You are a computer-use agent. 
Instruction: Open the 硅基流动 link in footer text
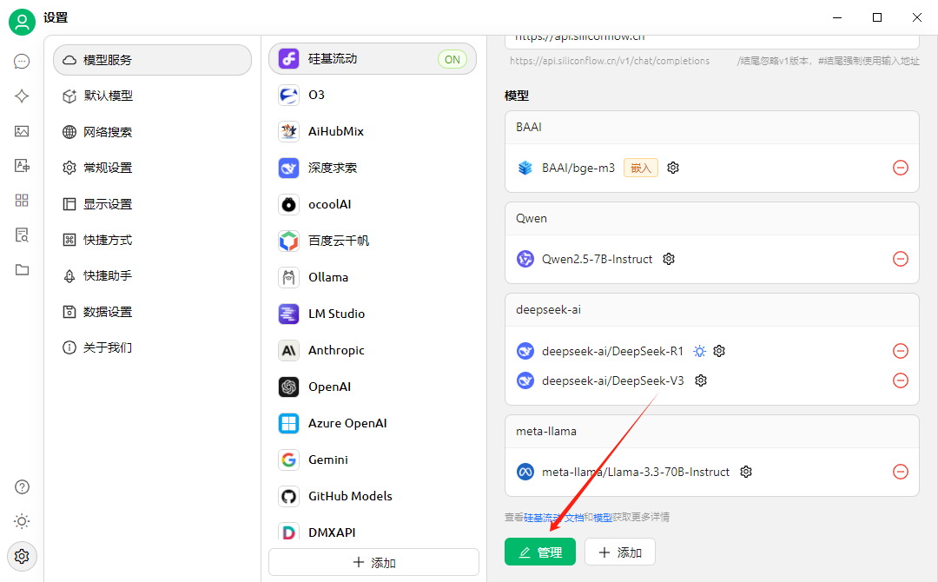tap(542, 518)
